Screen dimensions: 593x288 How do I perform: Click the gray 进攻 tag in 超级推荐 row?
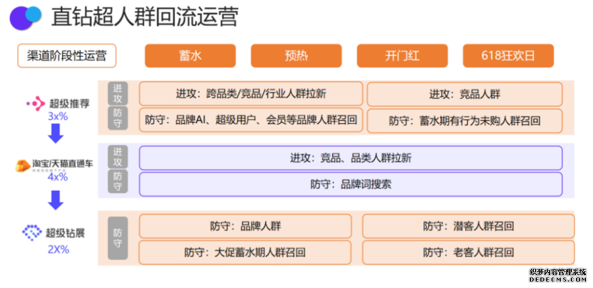click(x=118, y=93)
